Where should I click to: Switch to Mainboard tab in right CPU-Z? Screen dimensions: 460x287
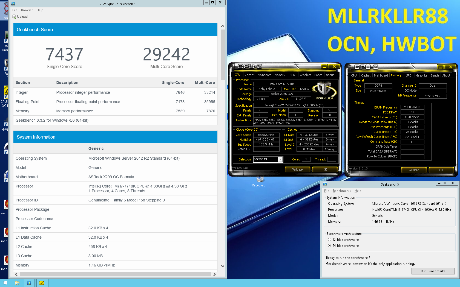tap(381, 75)
